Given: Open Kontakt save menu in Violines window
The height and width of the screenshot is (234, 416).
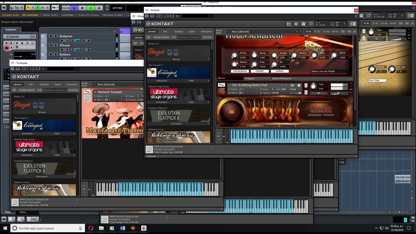Looking at the screenshot, I should pyautogui.click(x=289, y=24).
